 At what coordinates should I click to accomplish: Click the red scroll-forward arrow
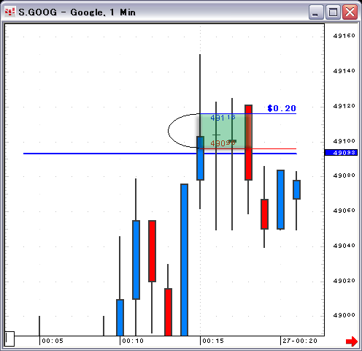(352, 341)
